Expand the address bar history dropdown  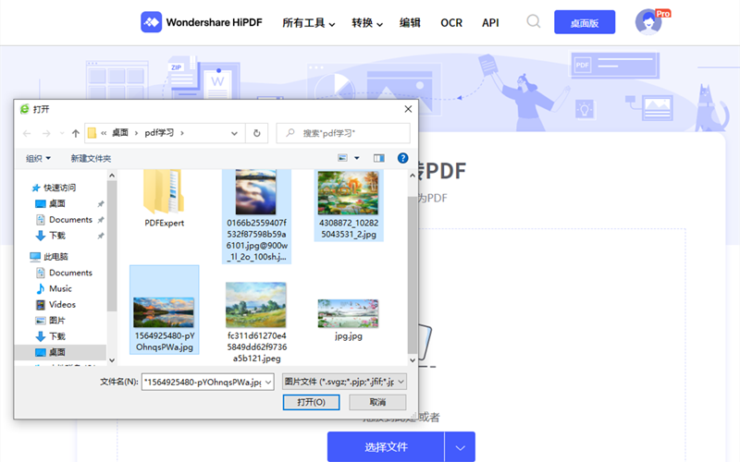[x=234, y=133]
